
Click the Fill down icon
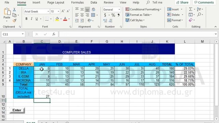click(x=191, y=14)
